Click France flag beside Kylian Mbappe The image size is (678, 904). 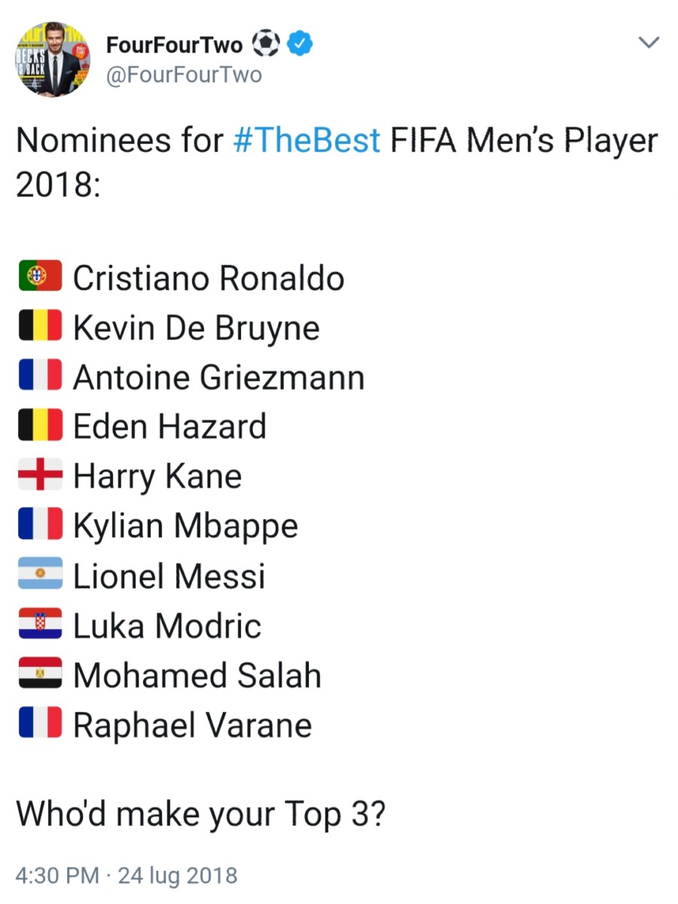pos(40,526)
